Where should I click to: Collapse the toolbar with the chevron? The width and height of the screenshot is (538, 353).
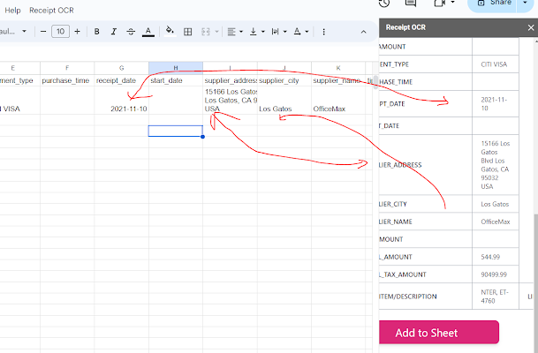coord(363,32)
